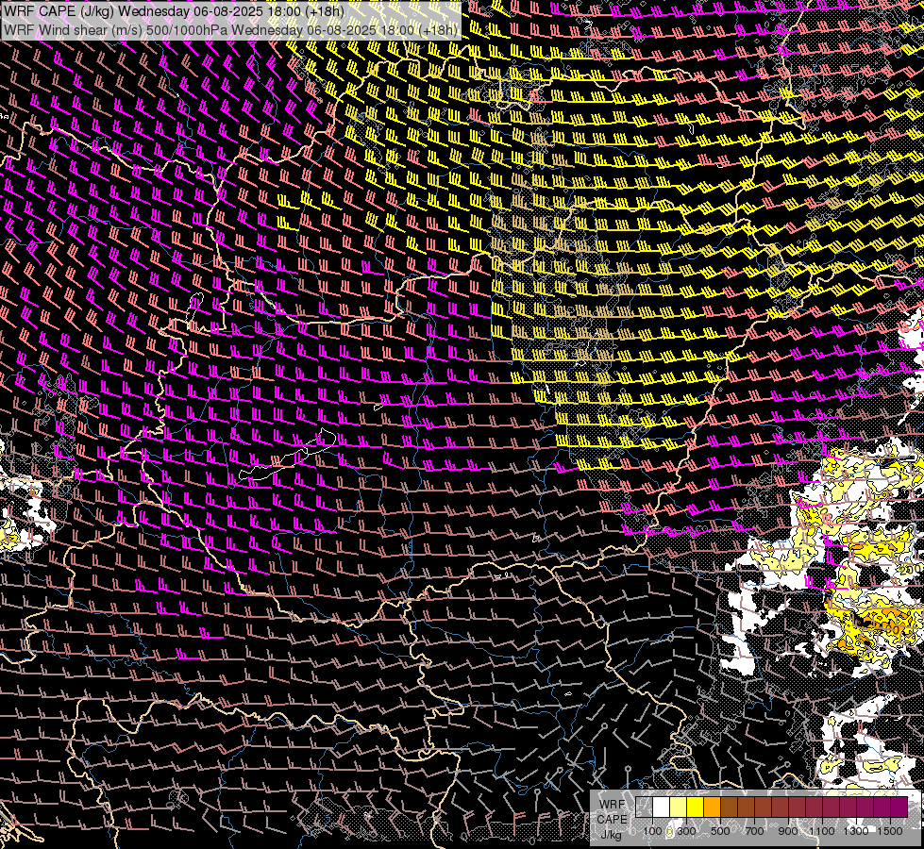This screenshot has width=924, height=849.
Task: Click the 100 legend value
Action: 653,831
